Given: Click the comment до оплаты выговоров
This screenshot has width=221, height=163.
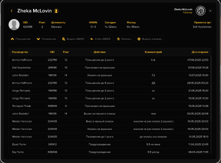Looking at the screenshot, I should 153,136.
